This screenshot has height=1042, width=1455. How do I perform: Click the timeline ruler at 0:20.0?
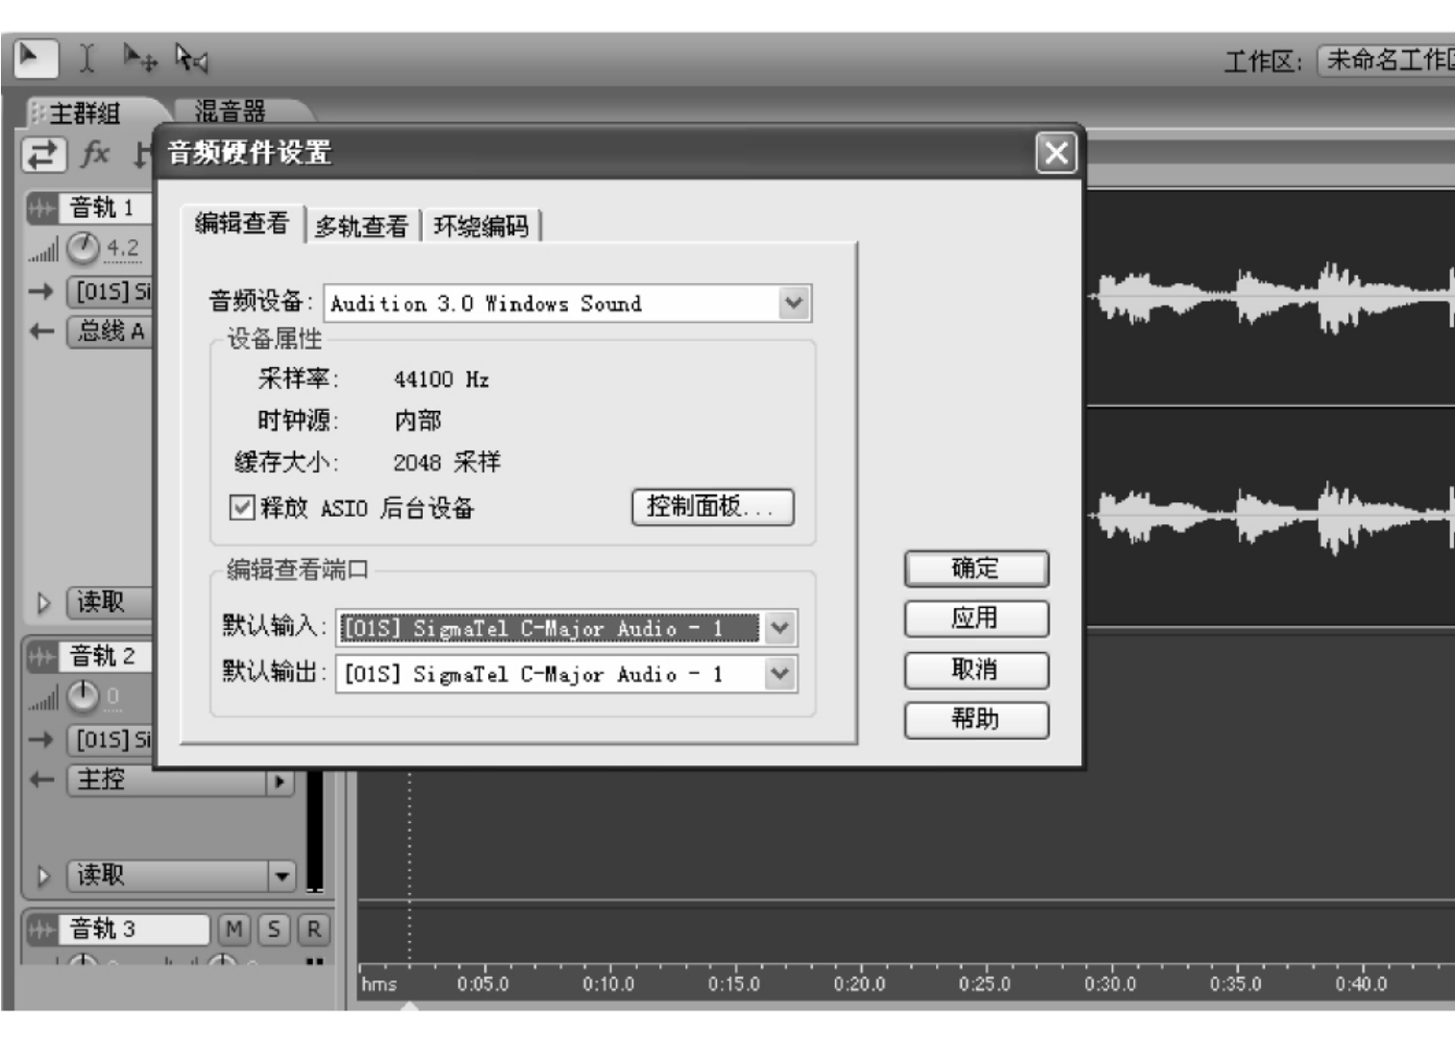[859, 983]
